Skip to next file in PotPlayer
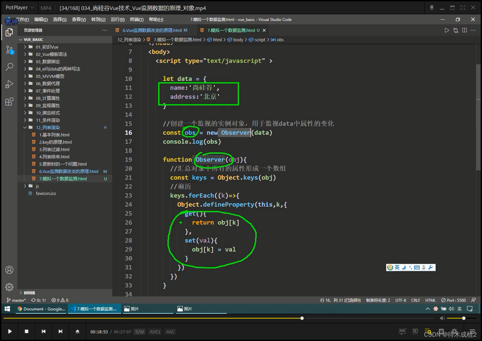Viewport: 482px width, 341px height. tap(60, 331)
